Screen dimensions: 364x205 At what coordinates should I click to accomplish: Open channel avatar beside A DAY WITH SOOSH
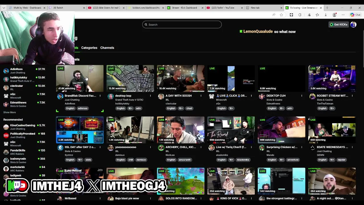[x=161, y=97]
